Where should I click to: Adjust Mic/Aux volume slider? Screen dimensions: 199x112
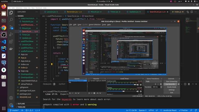click(x=122, y=91)
